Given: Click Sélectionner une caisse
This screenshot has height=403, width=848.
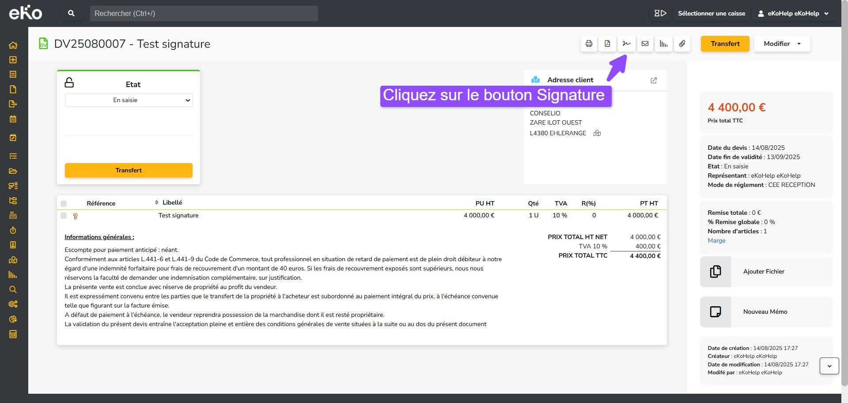Looking at the screenshot, I should 711,13.
